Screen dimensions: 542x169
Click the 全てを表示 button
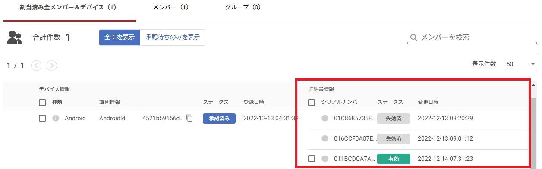tap(120, 38)
